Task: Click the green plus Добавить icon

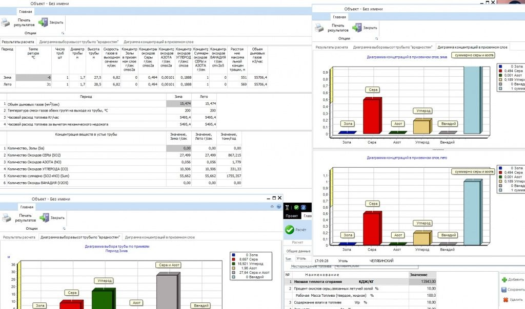Action: (x=504, y=280)
